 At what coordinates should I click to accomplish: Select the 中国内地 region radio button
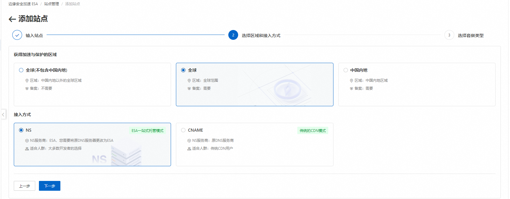(346, 70)
